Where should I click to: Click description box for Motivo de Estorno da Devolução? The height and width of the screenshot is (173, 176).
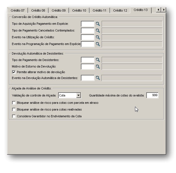(132, 67)
